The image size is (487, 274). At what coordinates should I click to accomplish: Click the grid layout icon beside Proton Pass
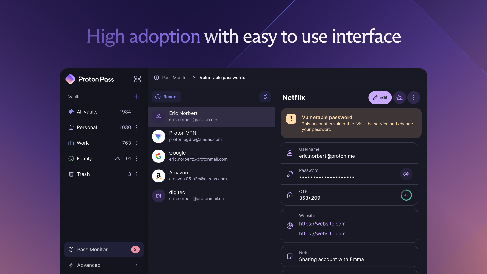pyautogui.click(x=137, y=79)
